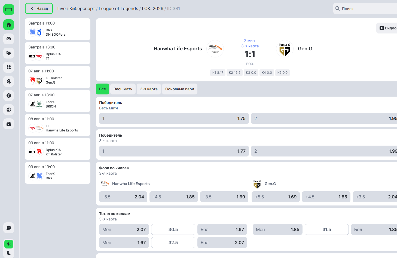Open the chat support icon
This screenshot has width=397, height=258.
tap(9, 228)
